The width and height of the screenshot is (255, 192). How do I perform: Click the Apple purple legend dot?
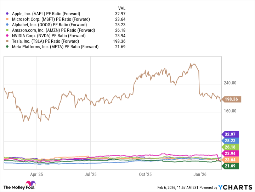(x=8, y=13)
